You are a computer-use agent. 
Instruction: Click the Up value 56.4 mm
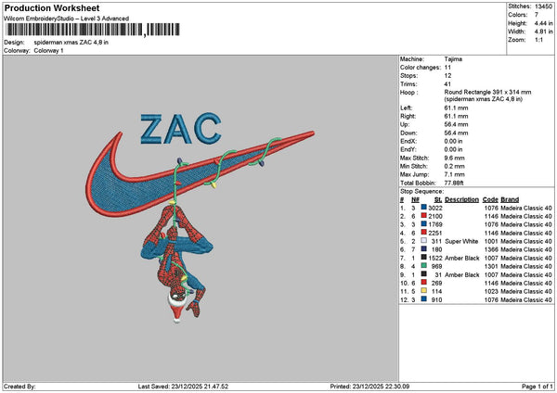[456, 124]
